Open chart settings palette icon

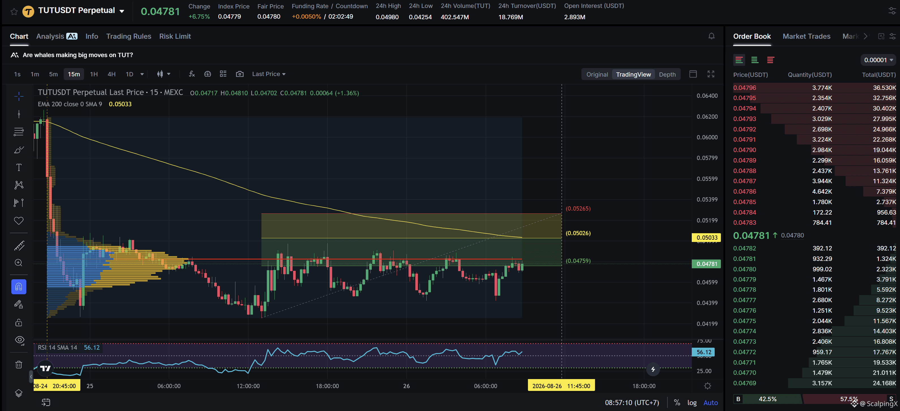(x=208, y=74)
